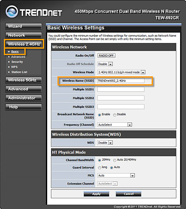
Task: Open the Network menu
Action: click(x=24, y=35)
